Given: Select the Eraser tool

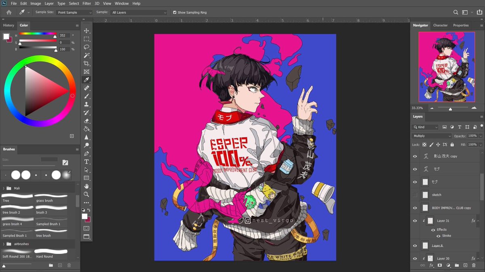Looking at the screenshot, I should click(x=86, y=121).
